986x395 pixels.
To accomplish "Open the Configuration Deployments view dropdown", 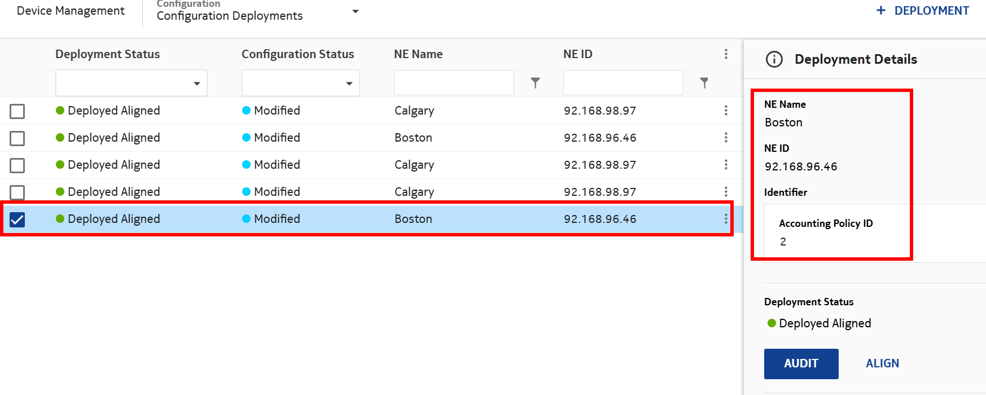I will click(355, 12).
